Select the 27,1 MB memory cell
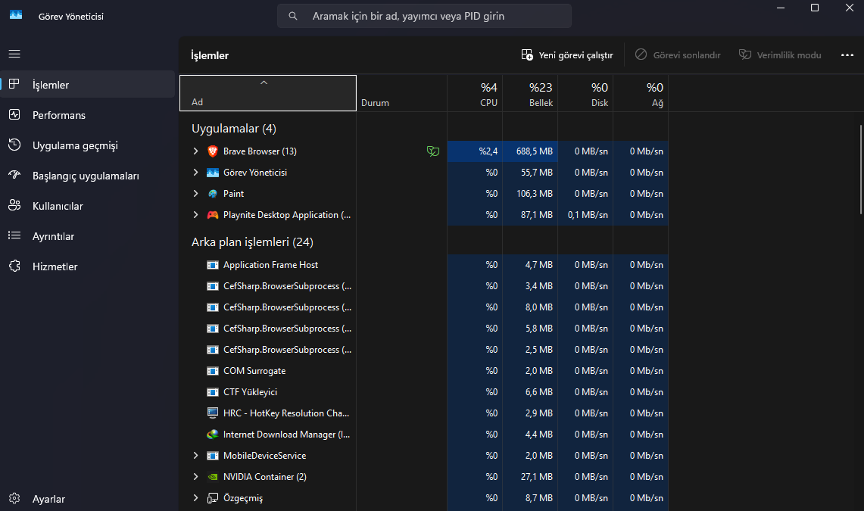The height and width of the screenshot is (511, 864). click(x=530, y=477)
